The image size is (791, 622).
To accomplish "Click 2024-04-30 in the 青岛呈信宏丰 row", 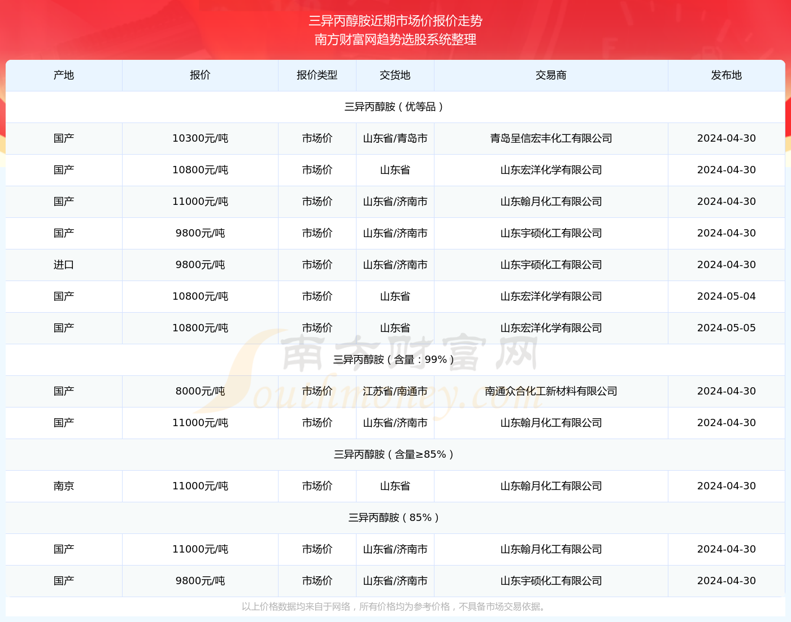I will point(727,138).
